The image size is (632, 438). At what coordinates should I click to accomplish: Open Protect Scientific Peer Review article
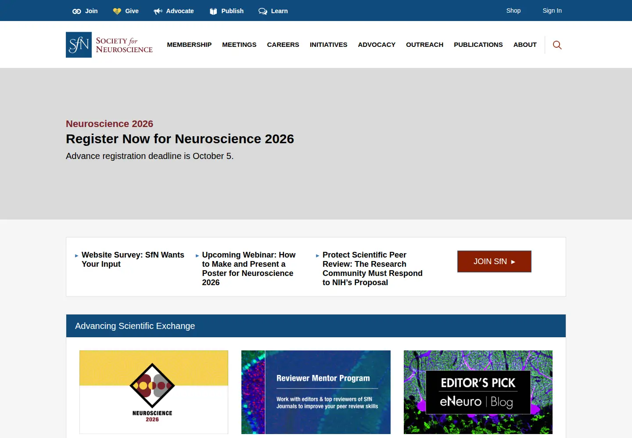click(373, 268)
